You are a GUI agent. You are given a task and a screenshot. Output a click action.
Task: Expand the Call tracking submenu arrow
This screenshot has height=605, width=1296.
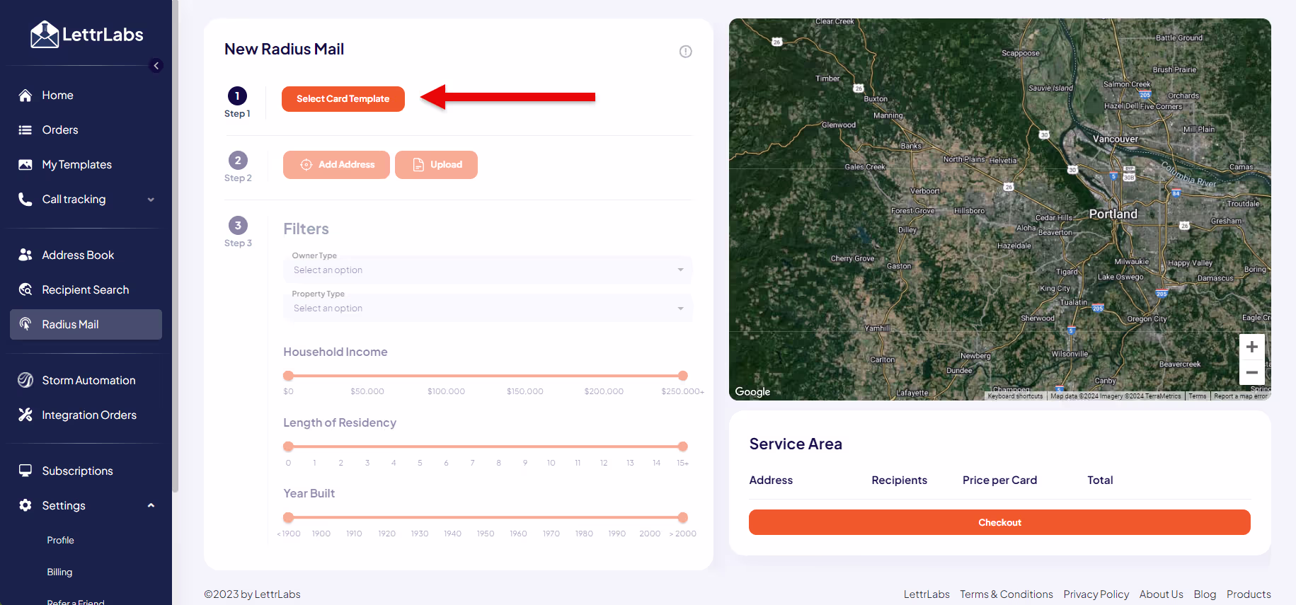click(151, 200)
